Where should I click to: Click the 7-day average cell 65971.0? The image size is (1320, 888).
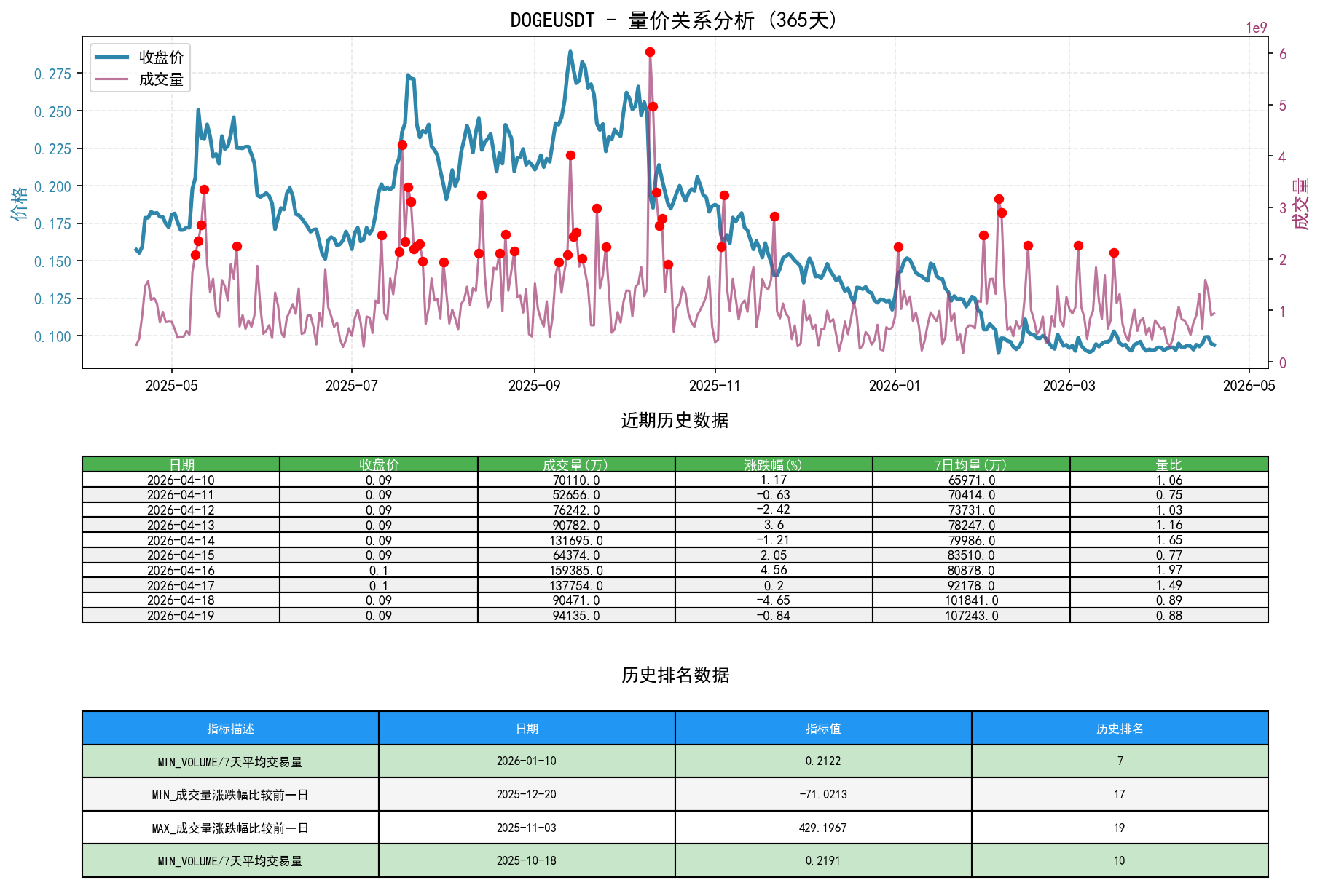tap(971, 480)
